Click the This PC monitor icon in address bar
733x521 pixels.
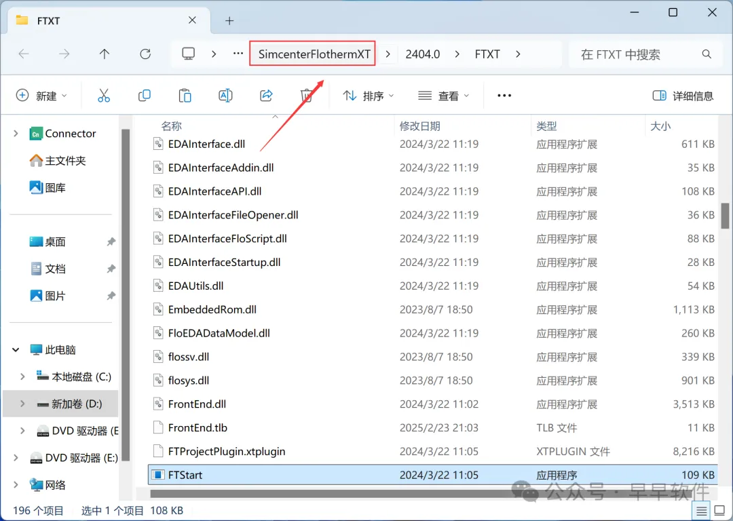pyautogui.click(x=189, y=54)
